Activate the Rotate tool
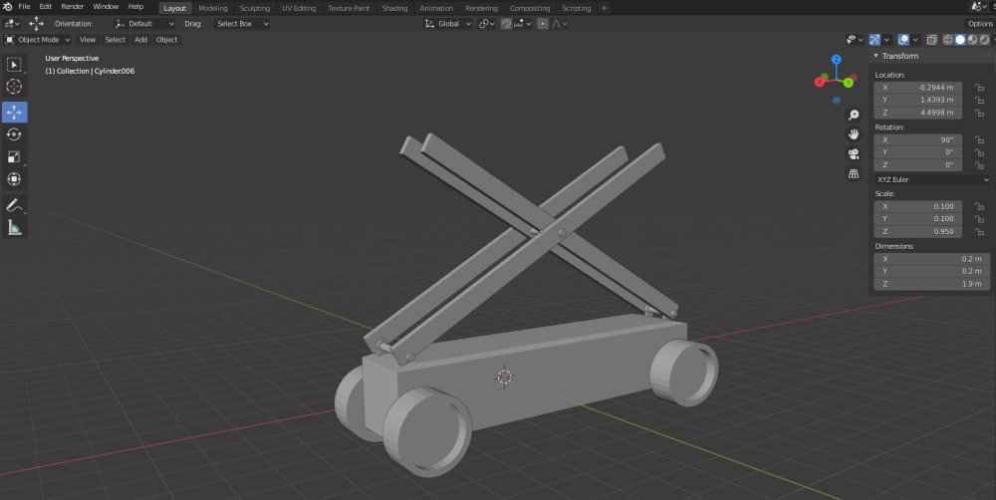Viewport: 996px width, 500px height. [15, 134]
